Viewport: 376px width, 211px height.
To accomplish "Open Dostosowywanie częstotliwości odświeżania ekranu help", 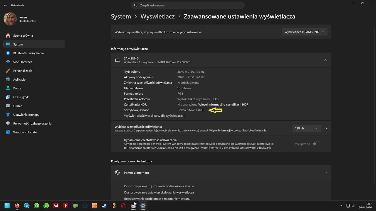I will coord(159,186).
